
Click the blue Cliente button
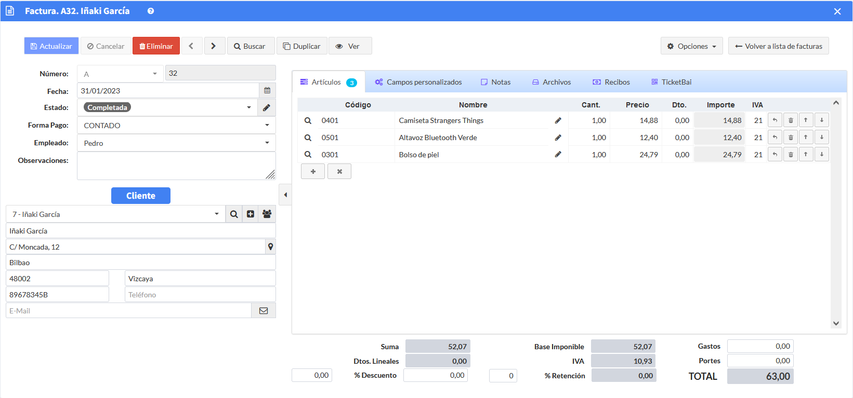click(x=141, y=196)
